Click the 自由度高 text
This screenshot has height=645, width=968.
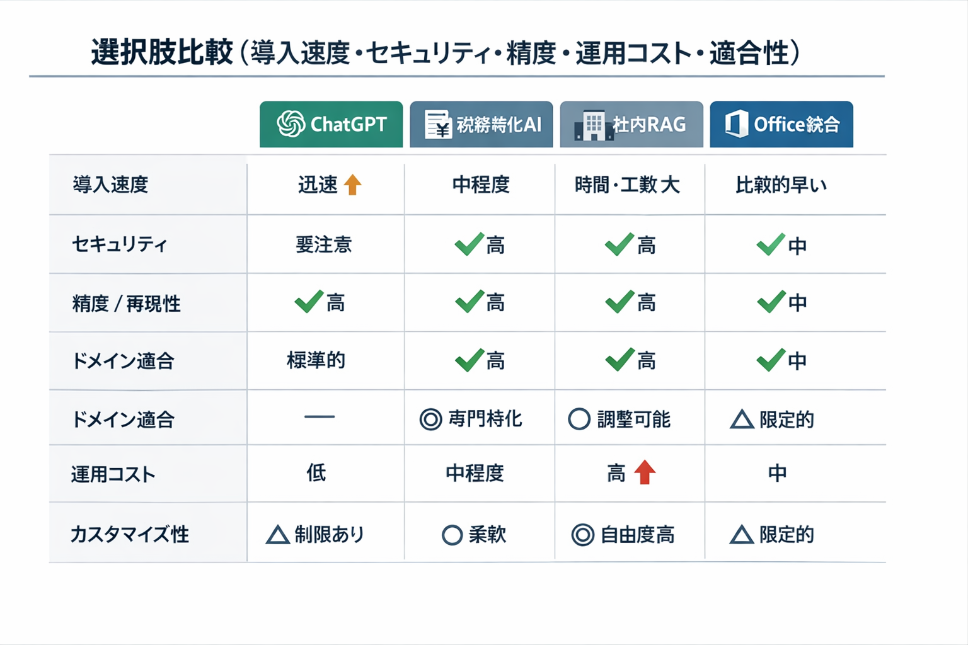click(638, 535)
